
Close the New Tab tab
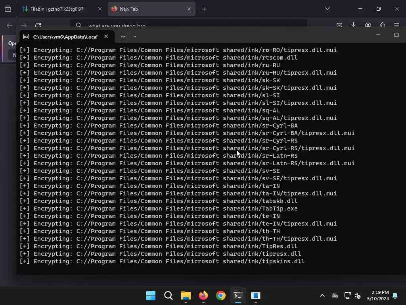point(189,9)
